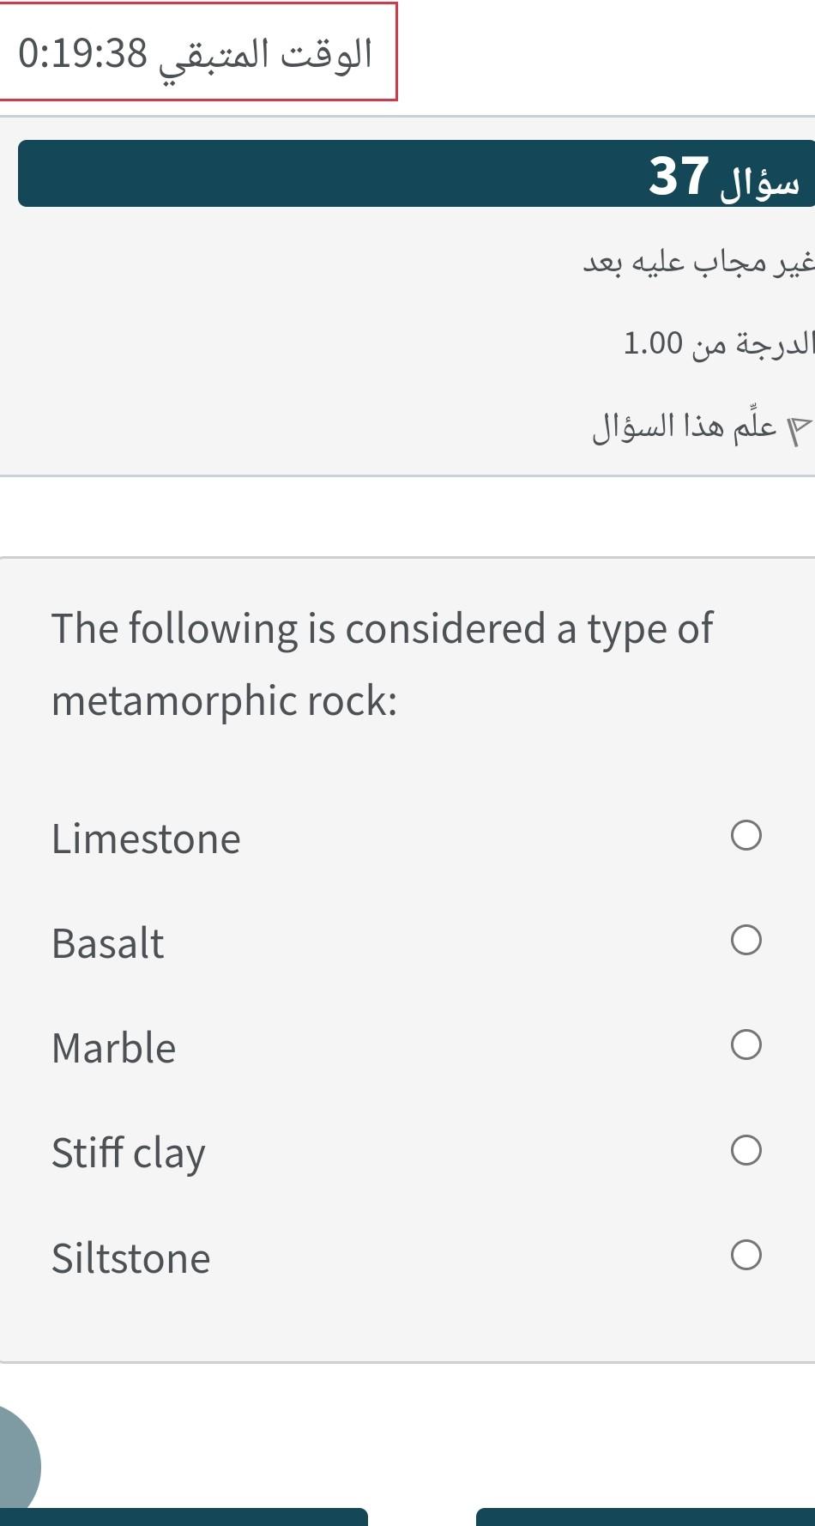Click the سؤال 37 question header bar

tap(416, 174)
